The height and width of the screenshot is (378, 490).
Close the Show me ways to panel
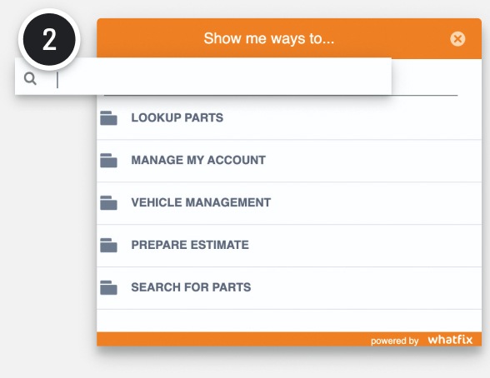(457, 39)
